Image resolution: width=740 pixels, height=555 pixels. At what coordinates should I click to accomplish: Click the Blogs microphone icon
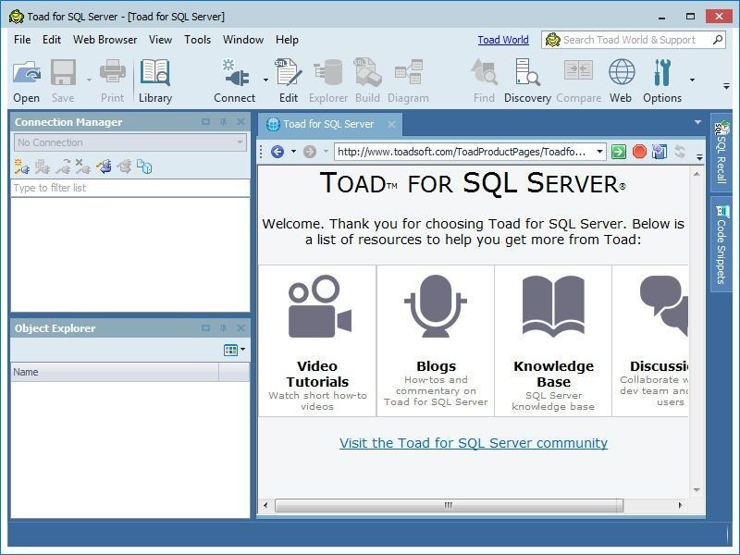click(x=435, y=306)
